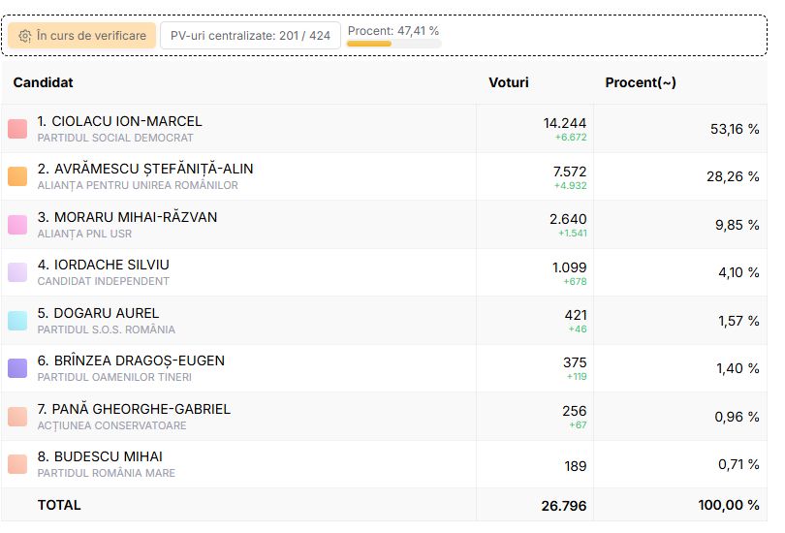This screenshot has height=533, width=785.
Task: Click the pink swatch beside Moraru Mihai-Răzvan
Action: click(x=17, y=225)
